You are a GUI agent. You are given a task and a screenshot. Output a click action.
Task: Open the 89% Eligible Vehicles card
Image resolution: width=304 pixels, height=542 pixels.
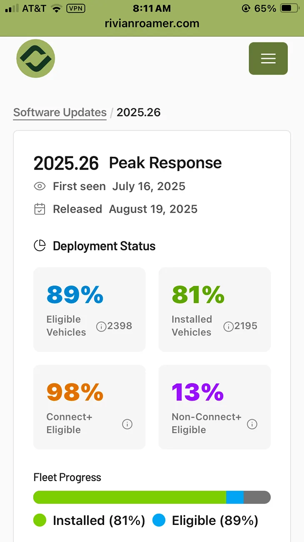(x=90, y=309)
